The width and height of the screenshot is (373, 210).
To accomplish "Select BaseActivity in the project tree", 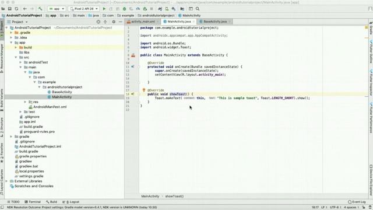I will click(x=62, y=92).
